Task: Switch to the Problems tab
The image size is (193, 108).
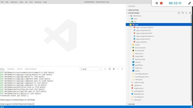Action: (11, 69)
